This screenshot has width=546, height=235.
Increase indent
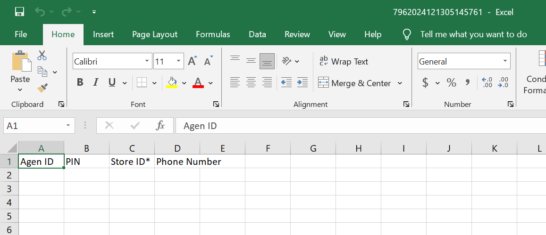(302, 82)
